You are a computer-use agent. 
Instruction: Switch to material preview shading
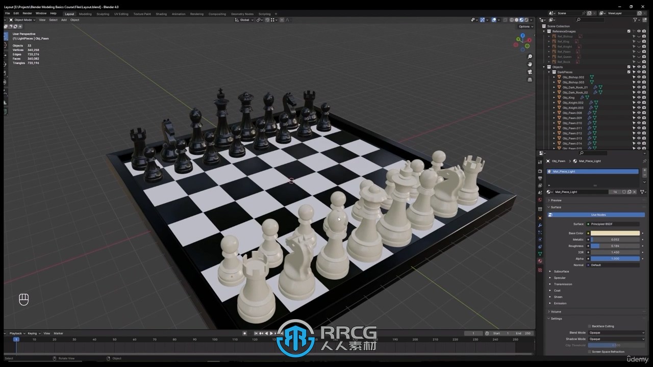[522, 20]
